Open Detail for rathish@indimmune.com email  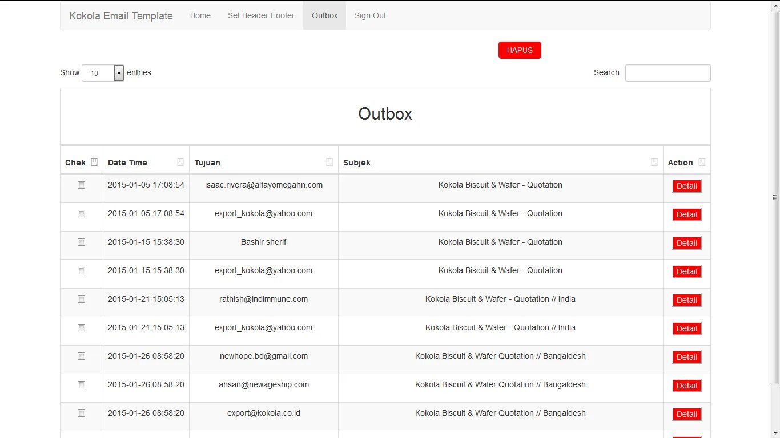[687, 300]
